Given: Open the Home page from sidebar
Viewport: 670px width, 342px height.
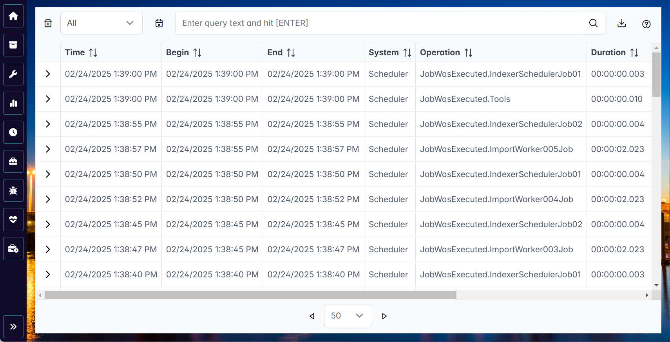Looking at the screenshot, I should click(13, 16).
